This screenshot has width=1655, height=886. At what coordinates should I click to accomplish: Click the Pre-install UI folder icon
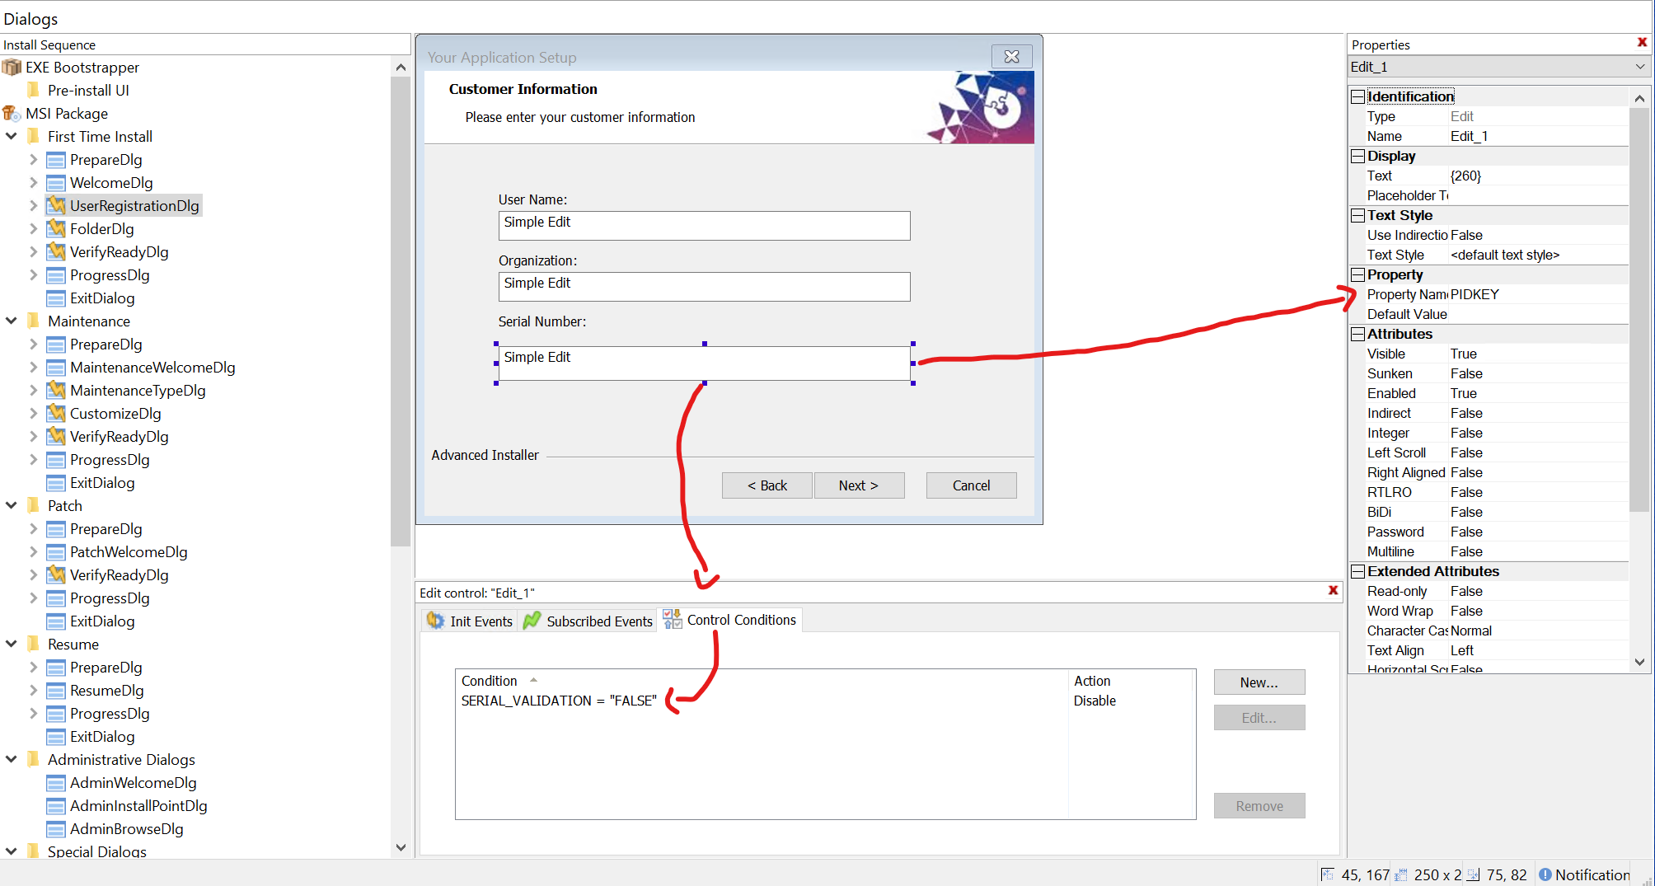click(x=34, y=91)
